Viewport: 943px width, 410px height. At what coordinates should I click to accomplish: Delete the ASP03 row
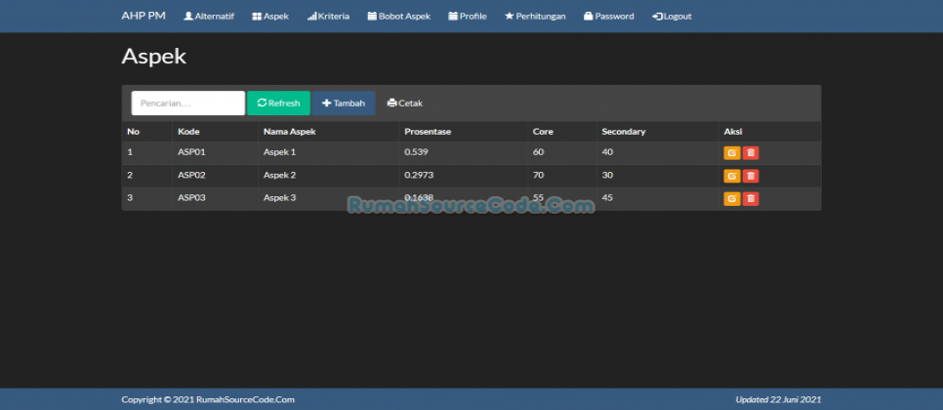(751, 198)
